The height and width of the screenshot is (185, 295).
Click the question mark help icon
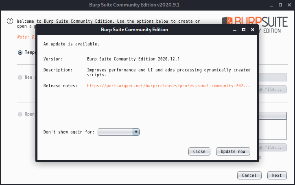point(10,21)
